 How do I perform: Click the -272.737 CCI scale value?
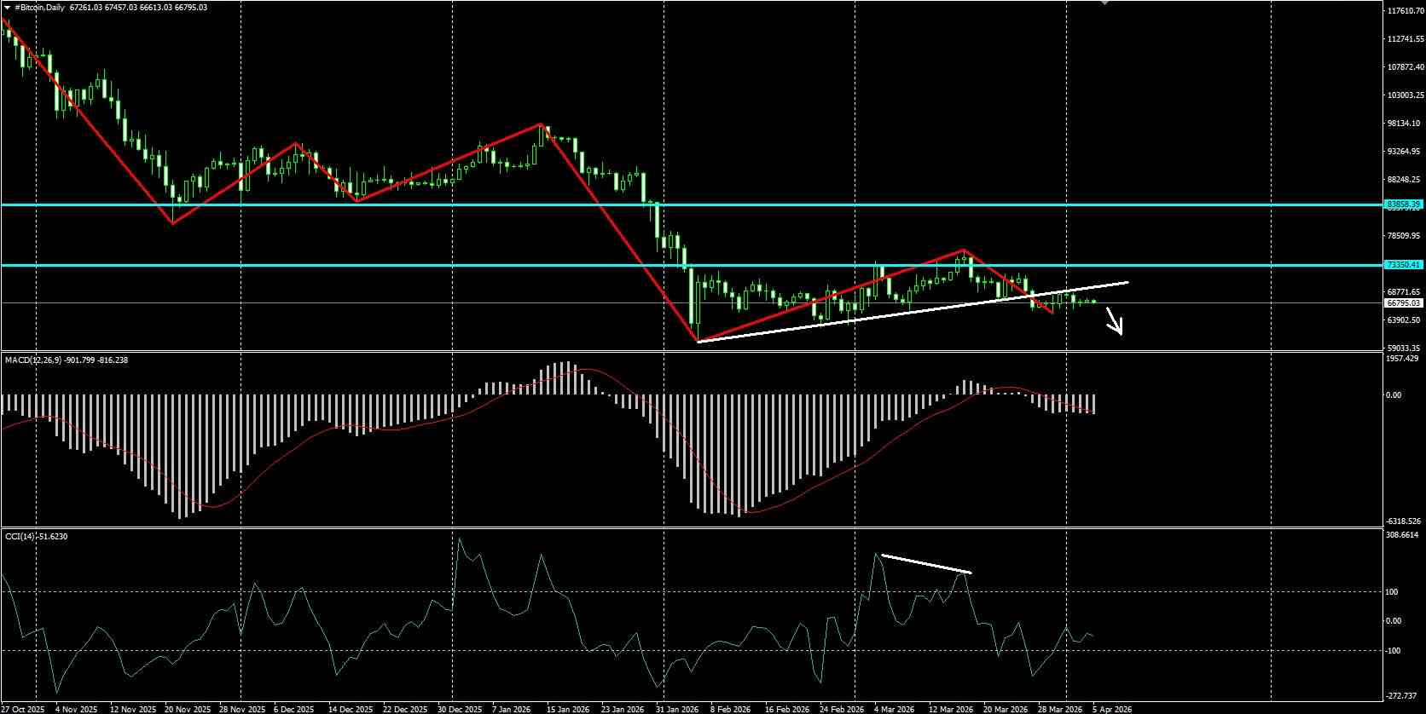click(1403, 695)
